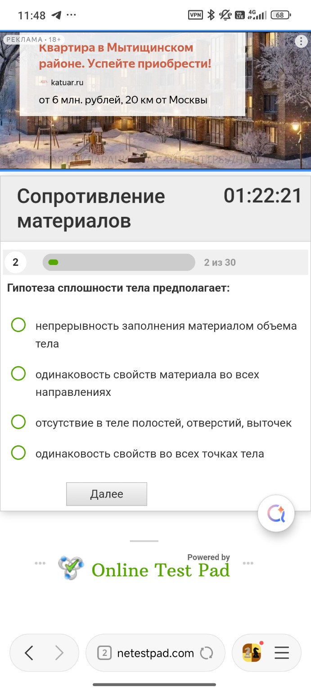The image size is (311, 691).
Task: Select option 'непрерывность заполнения материалом объема тела'
Action: click(x=18, y=325)
